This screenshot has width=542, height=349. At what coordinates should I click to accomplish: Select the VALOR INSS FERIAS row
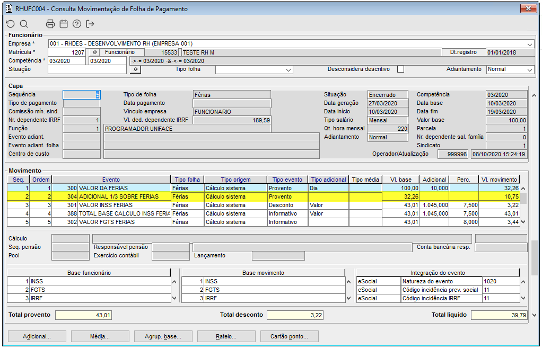pos(106,205)
